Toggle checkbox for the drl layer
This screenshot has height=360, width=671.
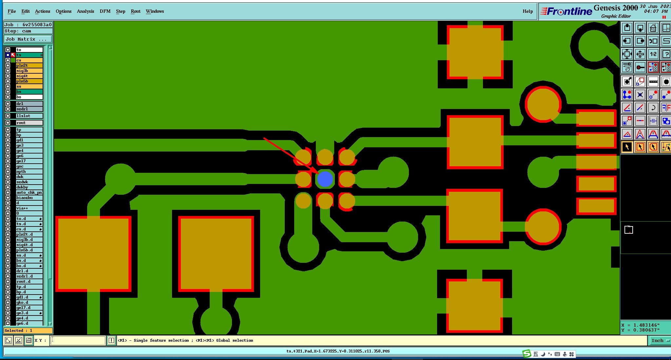point(8,104)
